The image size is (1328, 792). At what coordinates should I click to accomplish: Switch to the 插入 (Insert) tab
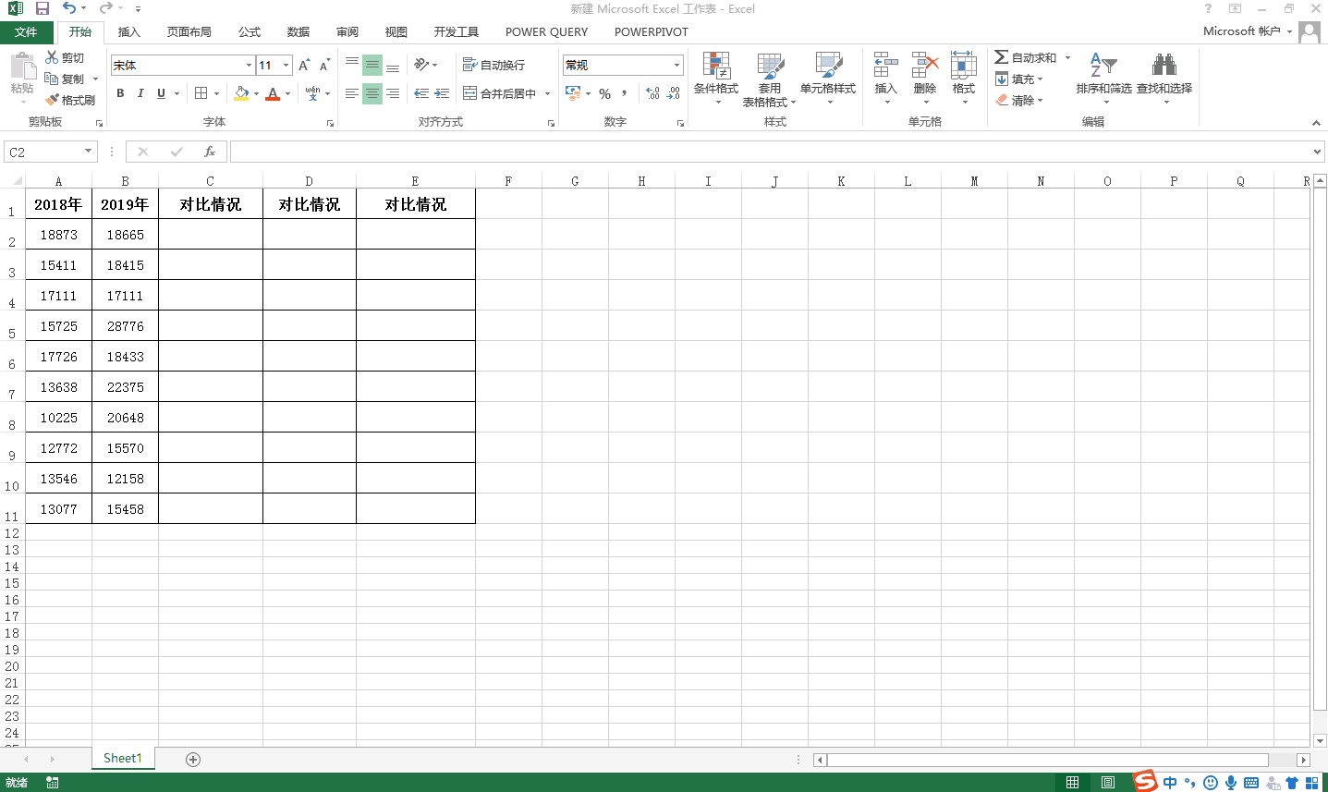click(129, 31)
